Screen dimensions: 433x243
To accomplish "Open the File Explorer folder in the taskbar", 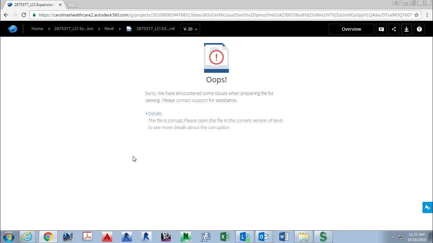I will coord(303,237).
